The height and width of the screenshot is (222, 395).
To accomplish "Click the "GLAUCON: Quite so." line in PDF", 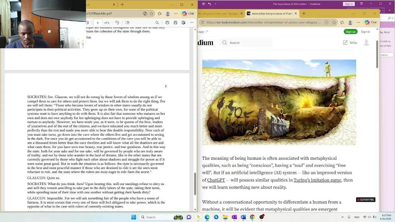I will click(x=44, y=178).
